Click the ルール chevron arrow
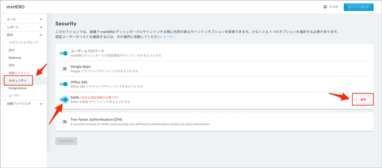 pos(41,19)
